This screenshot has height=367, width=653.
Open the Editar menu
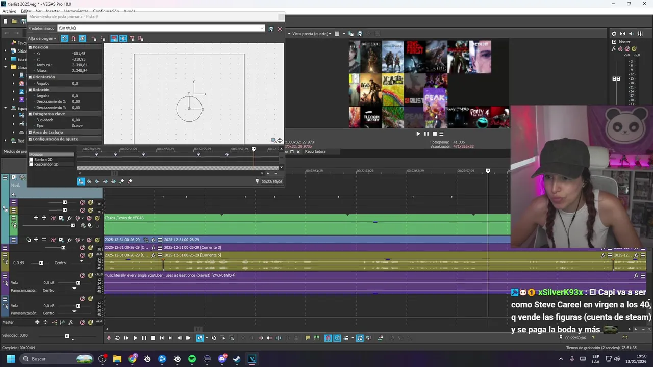click(x=26, y=11)
